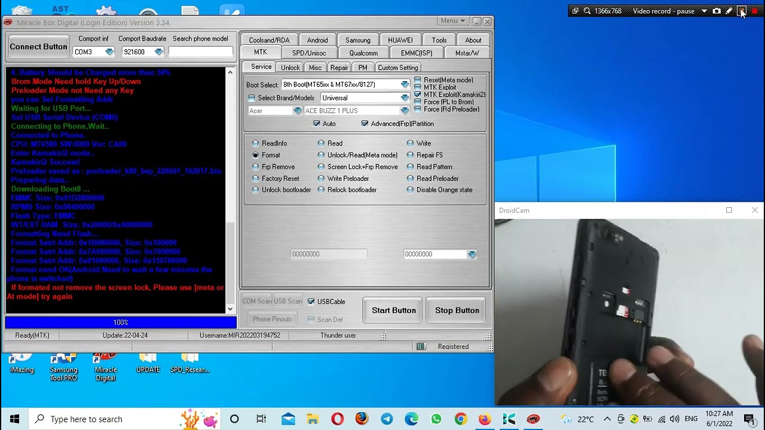Viewport: 765px width, 430px height.
Task: Switch to the HUAWEI tab
Action: click(400, 40)
